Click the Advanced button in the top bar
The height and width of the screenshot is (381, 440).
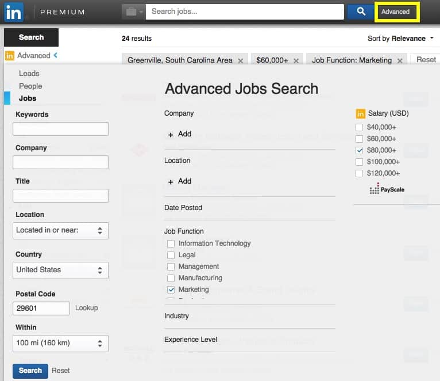(x=396, y=12)
